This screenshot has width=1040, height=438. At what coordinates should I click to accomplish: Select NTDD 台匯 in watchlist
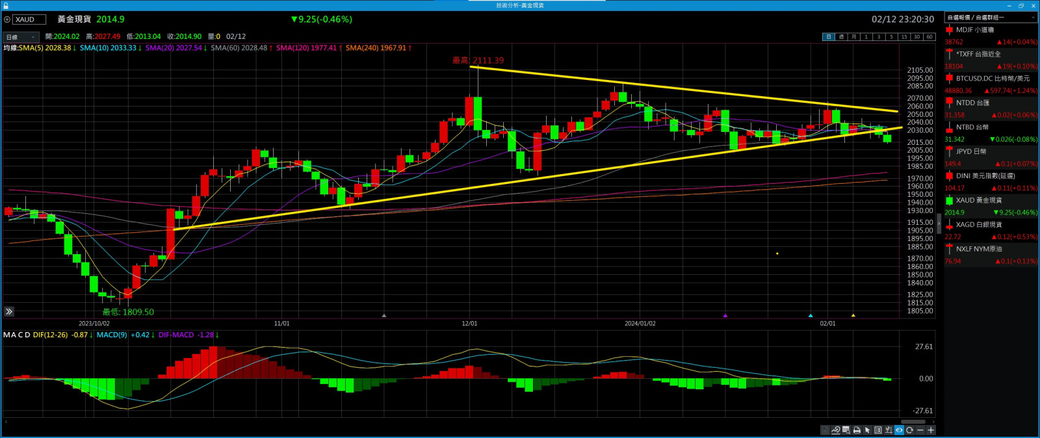coord(991,109)
